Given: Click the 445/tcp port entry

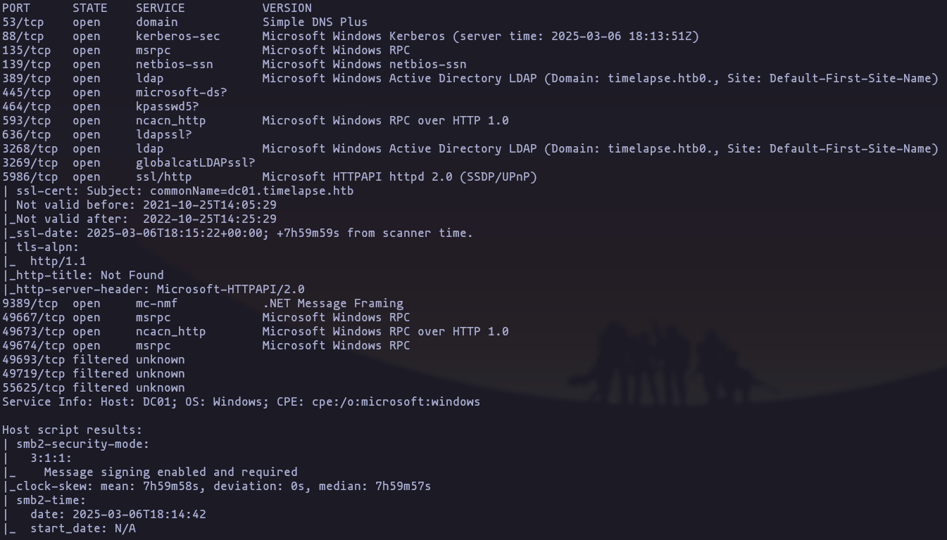Looking at the screenshot, I should [27, 93].
